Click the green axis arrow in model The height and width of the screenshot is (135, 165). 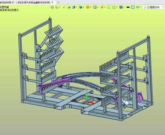tap(87, 97)
